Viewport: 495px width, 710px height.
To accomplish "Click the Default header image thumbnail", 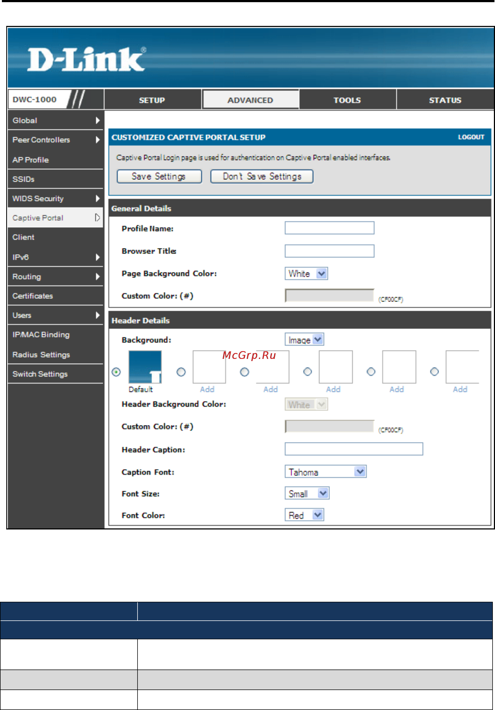I will click(145, 367).
